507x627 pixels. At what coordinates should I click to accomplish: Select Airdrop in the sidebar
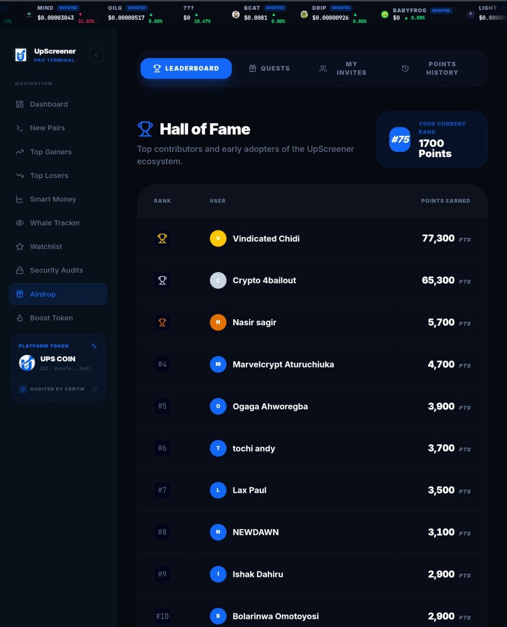pos(57,294)
